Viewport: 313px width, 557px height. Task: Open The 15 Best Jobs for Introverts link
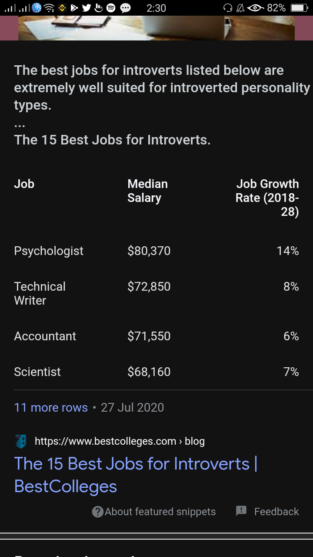click(x=136, y=475)
